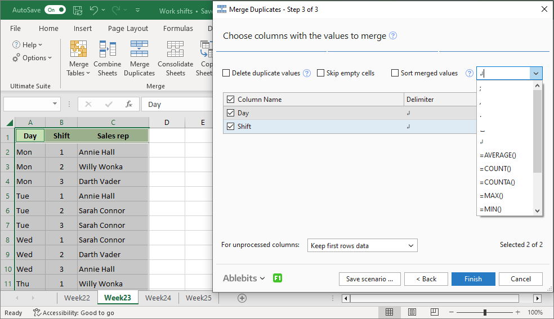Click the Copy Sheets icon

tap(206, 49)
